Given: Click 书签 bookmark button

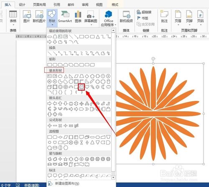Looking at the screenshot, I should click(x=143, y=18).
